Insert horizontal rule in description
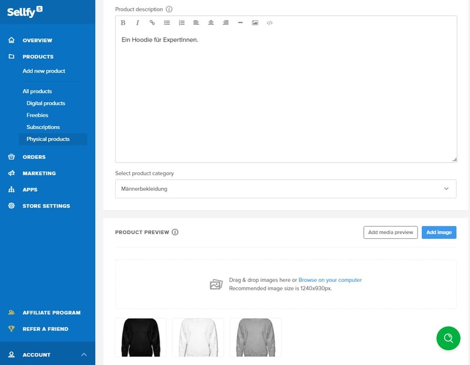The image size is (470, 365). click(240, 23)
